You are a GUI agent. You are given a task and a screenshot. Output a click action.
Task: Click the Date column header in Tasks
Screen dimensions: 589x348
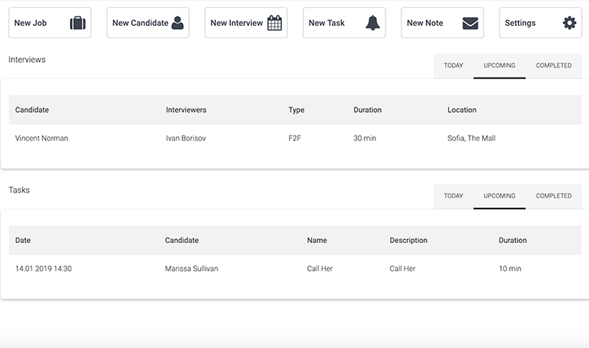[23, 241]
